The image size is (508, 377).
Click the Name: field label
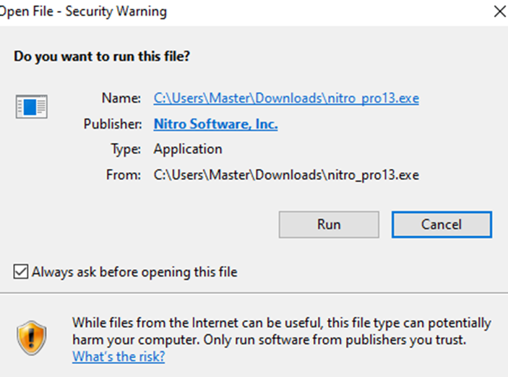(121, 98)
